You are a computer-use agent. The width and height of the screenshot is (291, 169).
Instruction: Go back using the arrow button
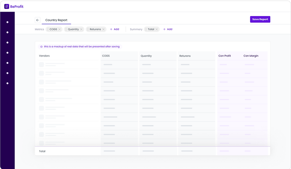(38, 20)
